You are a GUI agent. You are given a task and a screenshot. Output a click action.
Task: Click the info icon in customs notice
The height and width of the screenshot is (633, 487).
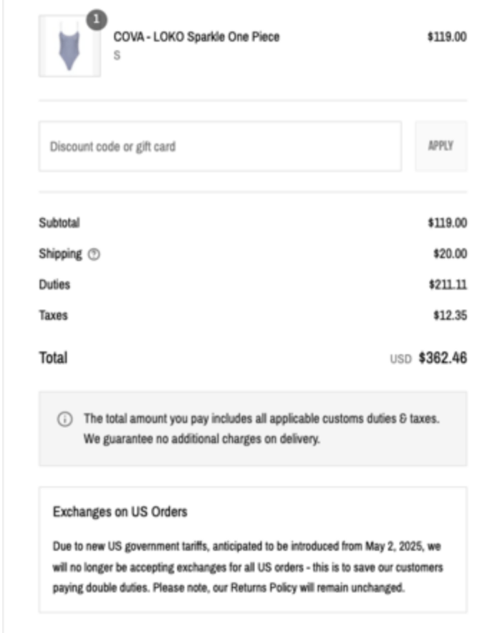[65, 419]
